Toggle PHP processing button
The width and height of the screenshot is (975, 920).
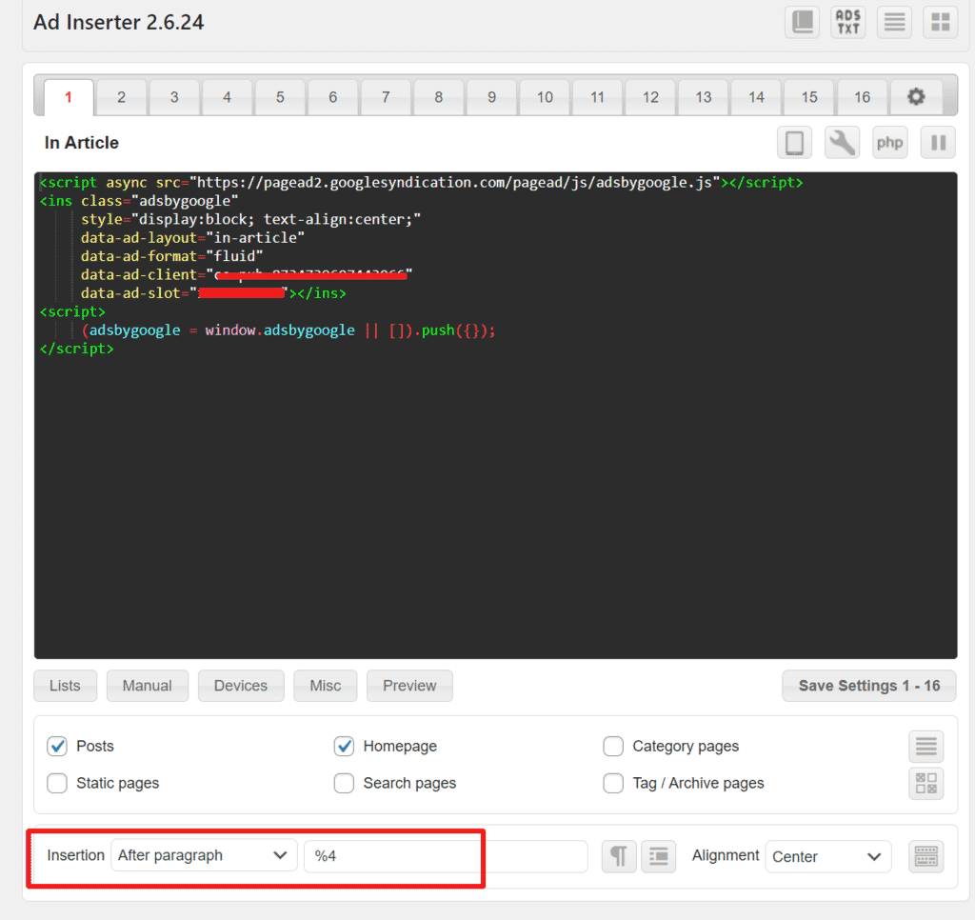pyautogui.click(x=890, y=143)
